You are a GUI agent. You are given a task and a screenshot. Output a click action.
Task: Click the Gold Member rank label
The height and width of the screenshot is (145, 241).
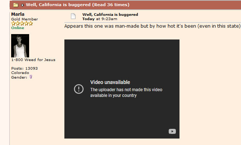[x=24, y=19]
